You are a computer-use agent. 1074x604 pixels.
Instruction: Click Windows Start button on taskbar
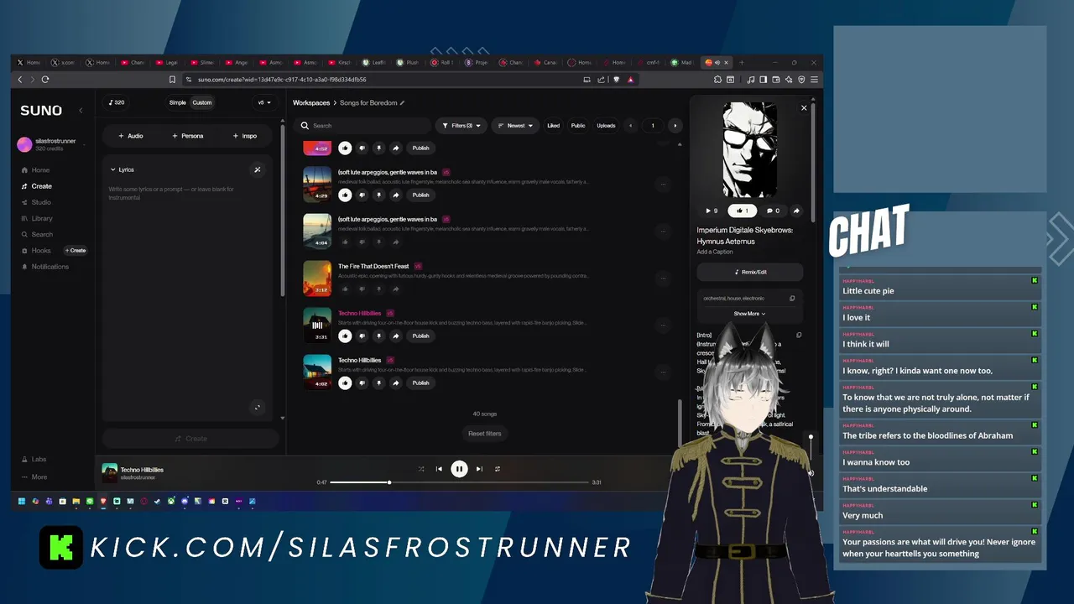click(23, 502)
